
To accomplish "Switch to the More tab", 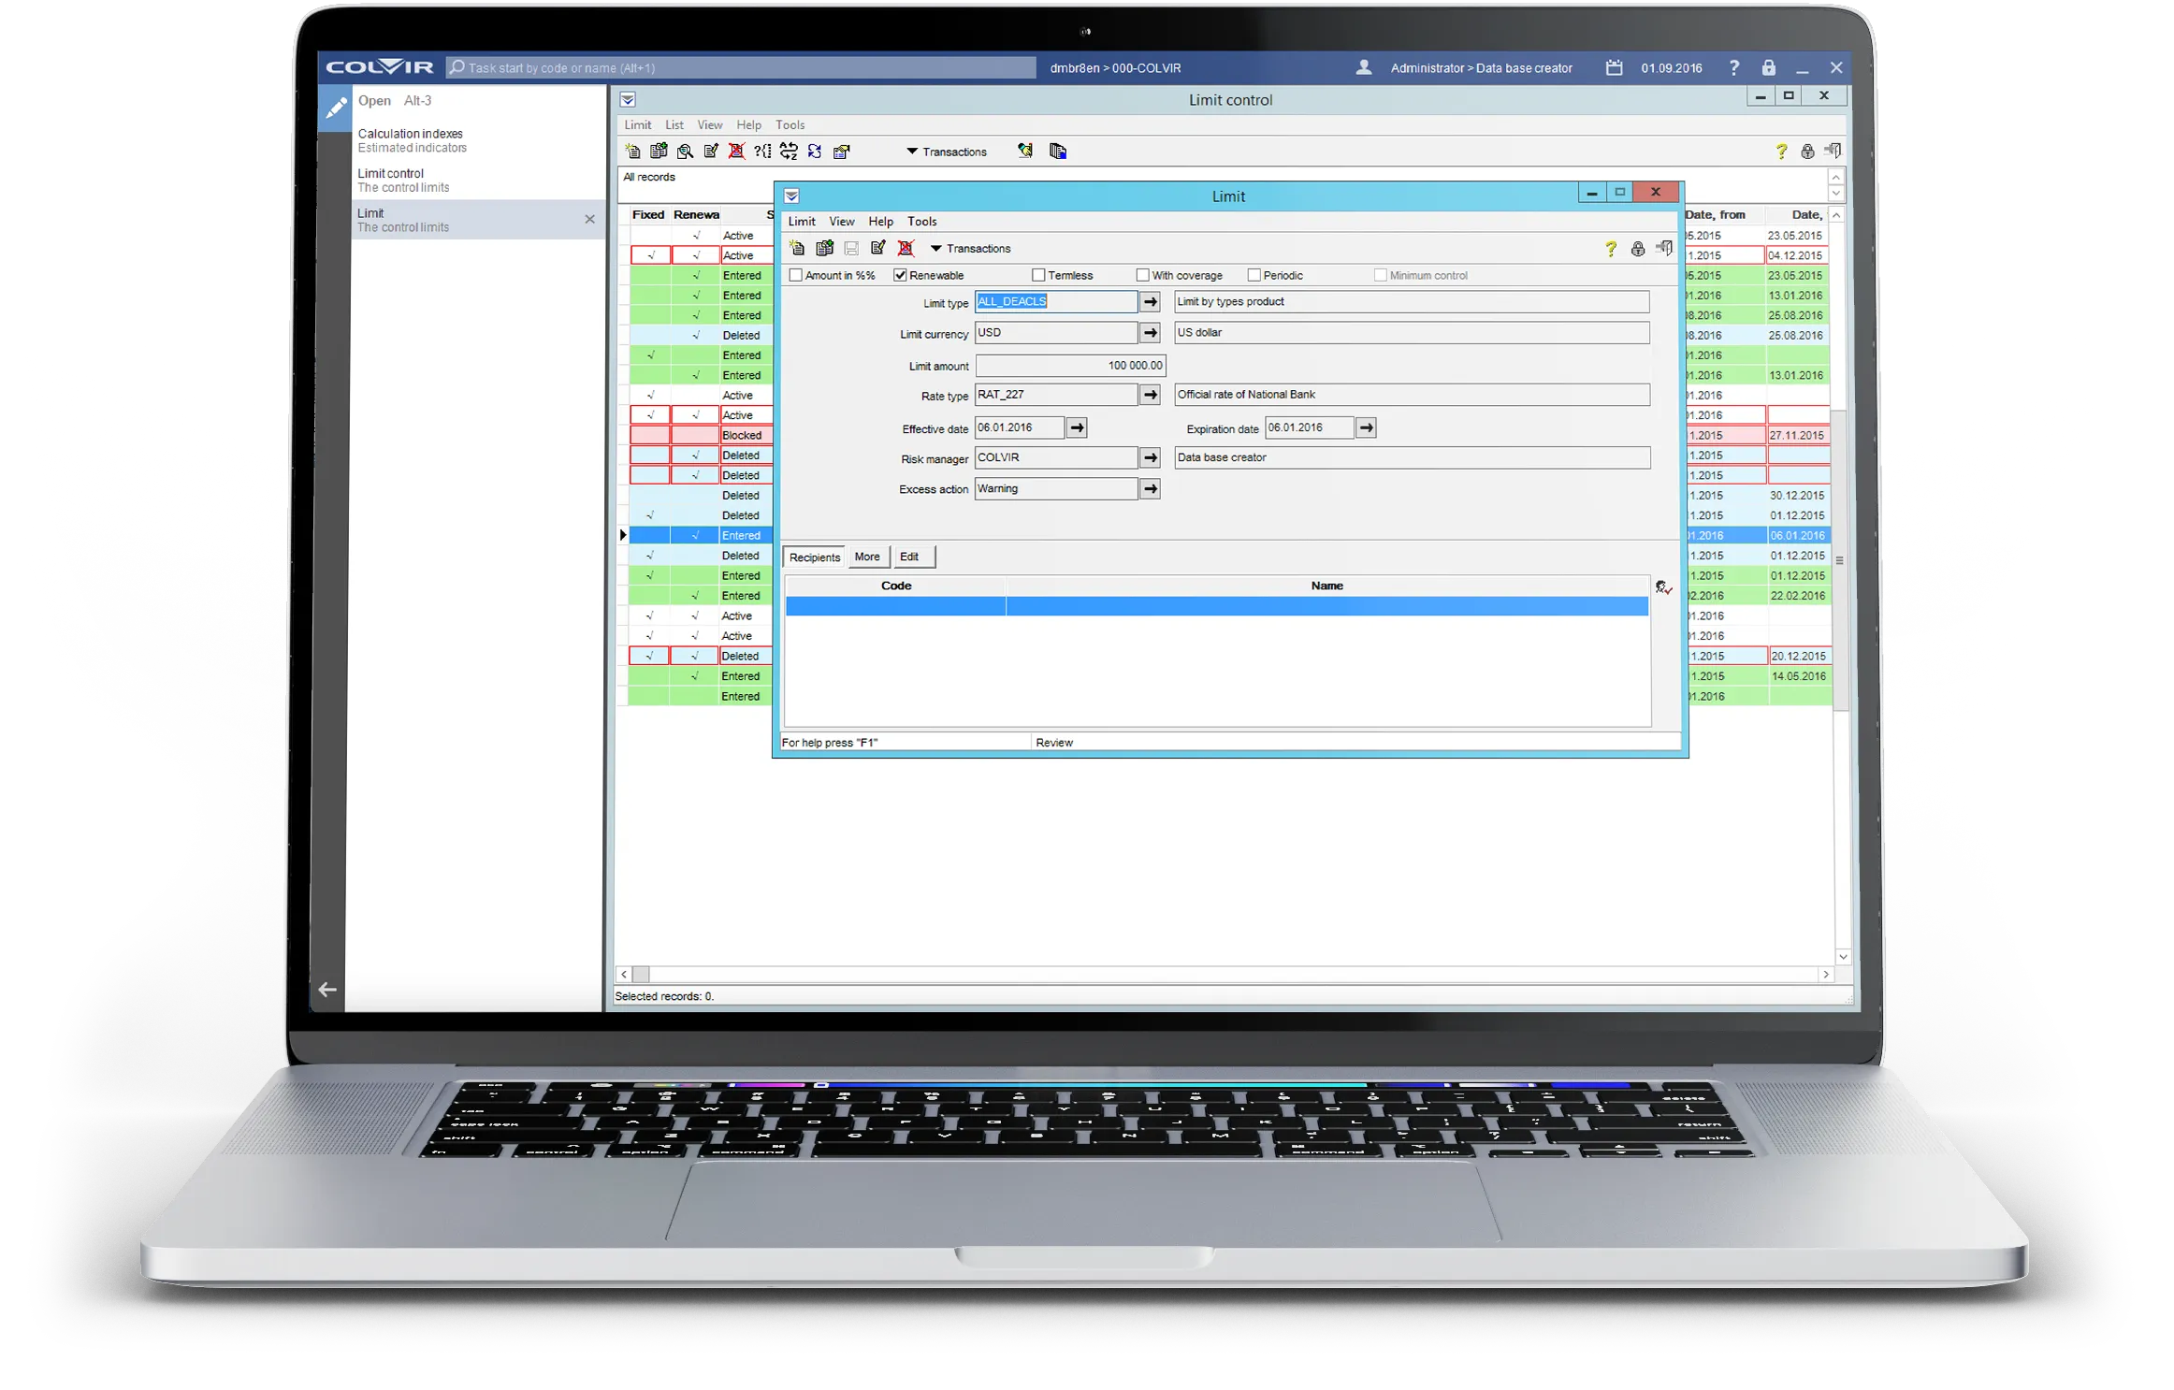I will click(x=866, y=557).
